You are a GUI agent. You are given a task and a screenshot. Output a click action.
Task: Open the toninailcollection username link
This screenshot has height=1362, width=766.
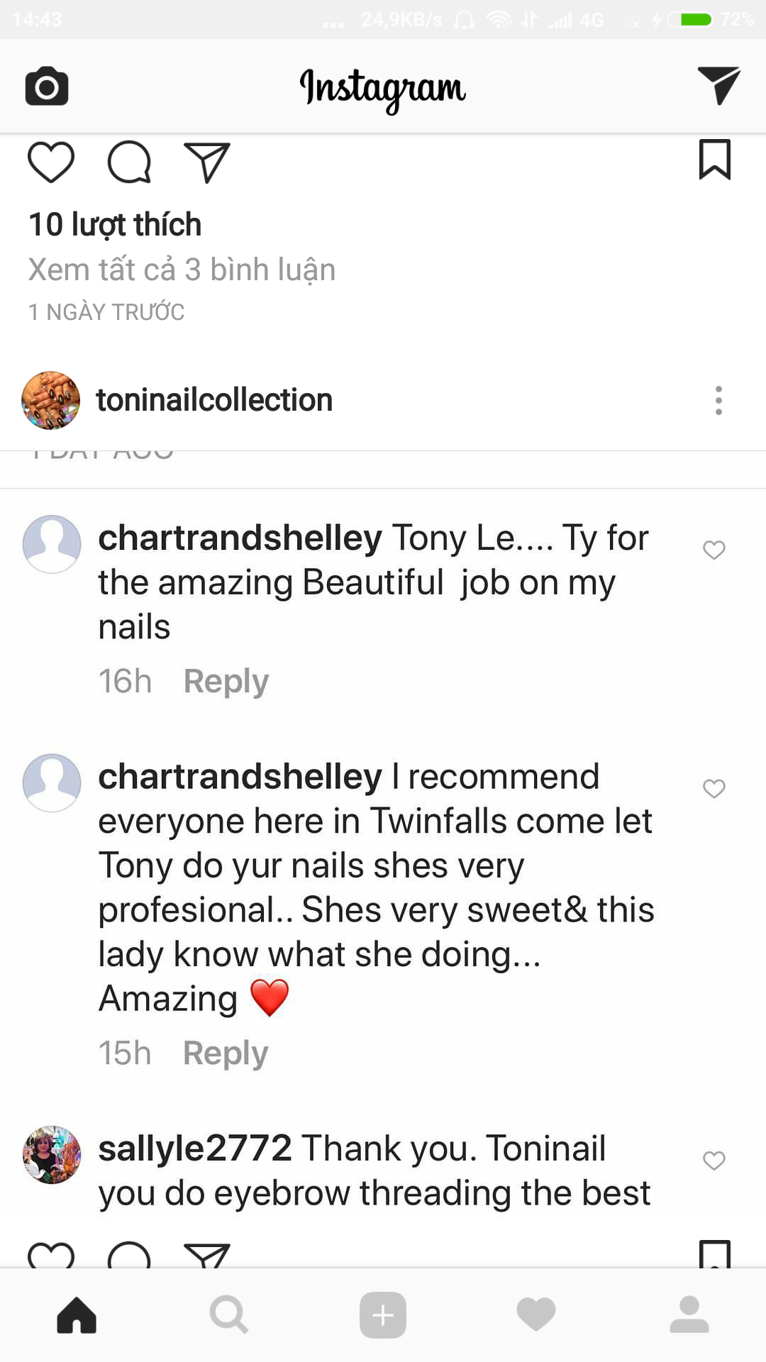pyautogui.click(x=214, y=401)
